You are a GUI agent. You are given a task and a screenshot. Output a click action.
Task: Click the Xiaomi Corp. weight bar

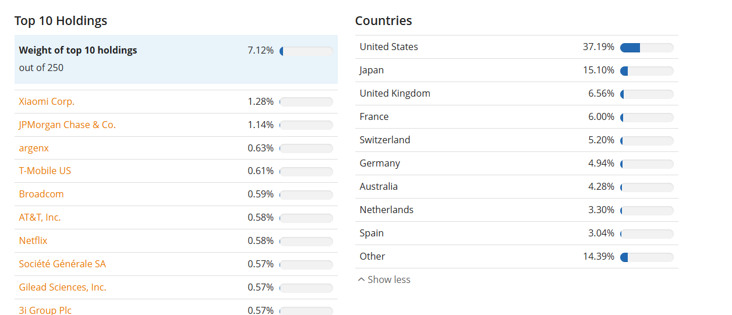point(306,102)
